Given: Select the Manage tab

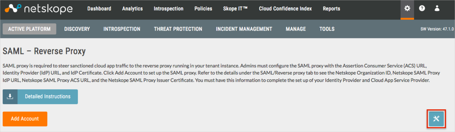Looking at the screenshot, I should coord(296,29).
